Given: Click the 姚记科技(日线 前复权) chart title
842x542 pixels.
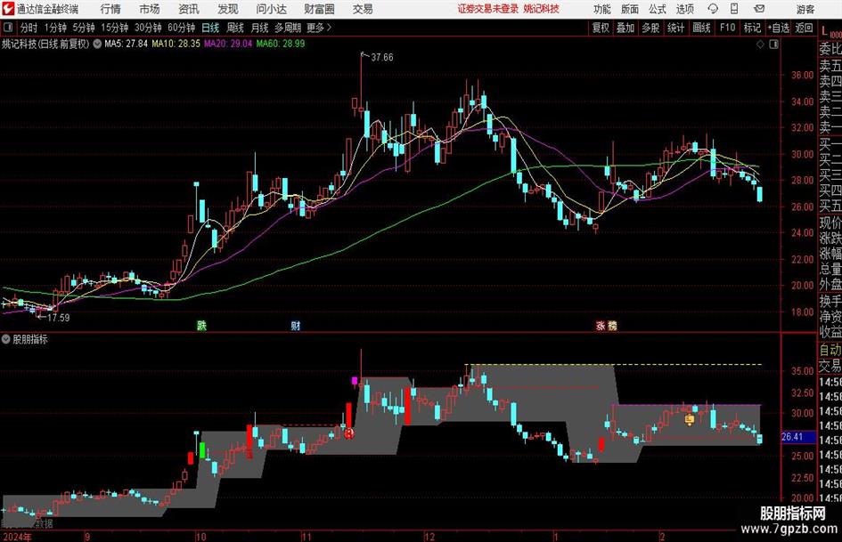Looking at the screenshot, I should (45, 44).
